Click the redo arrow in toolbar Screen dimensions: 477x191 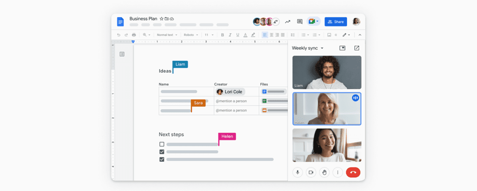[x=126, y=35]
